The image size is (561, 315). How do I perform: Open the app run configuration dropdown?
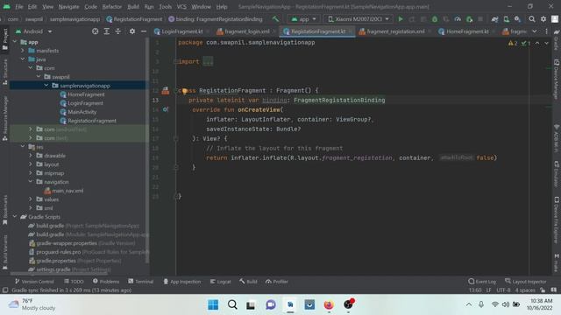tap(303, 19)
